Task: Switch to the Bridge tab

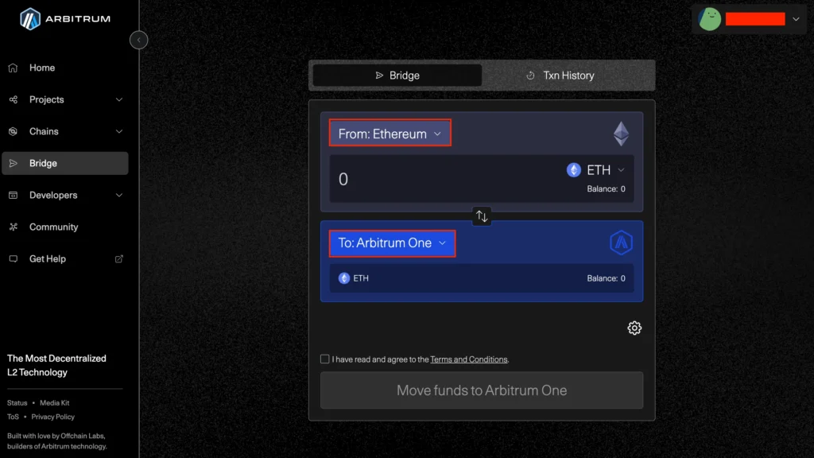Action: pyautogui.click(x=397, y=76)
